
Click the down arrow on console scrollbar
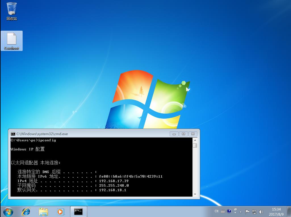pos(195,194)
